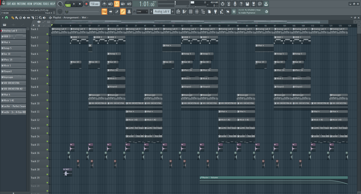
Task: Select the Playlist playback speaker tool
Action: point(44,18)
